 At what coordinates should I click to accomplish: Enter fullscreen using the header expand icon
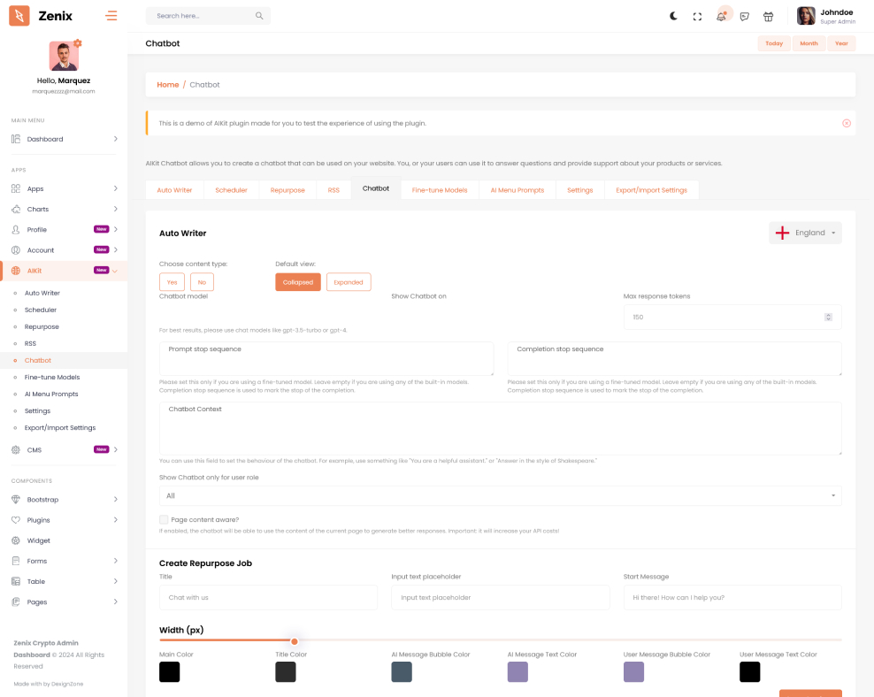click(697, 16)
